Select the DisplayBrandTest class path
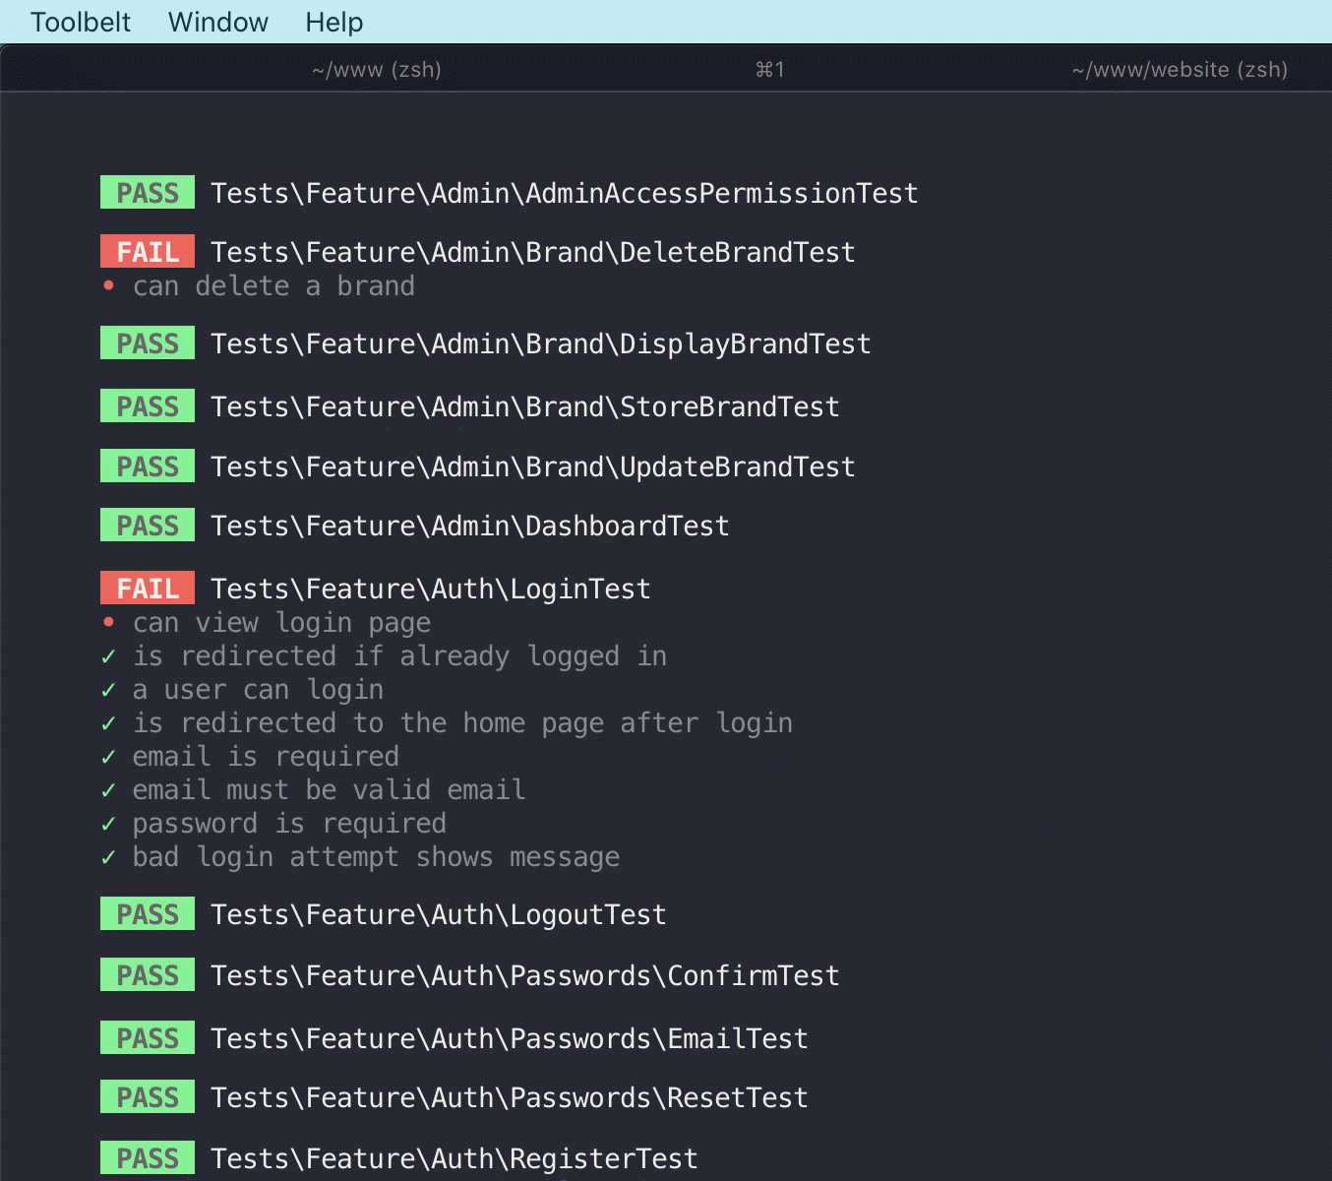The height and width of the screenshot is (1181, 1332). (541, 343)
